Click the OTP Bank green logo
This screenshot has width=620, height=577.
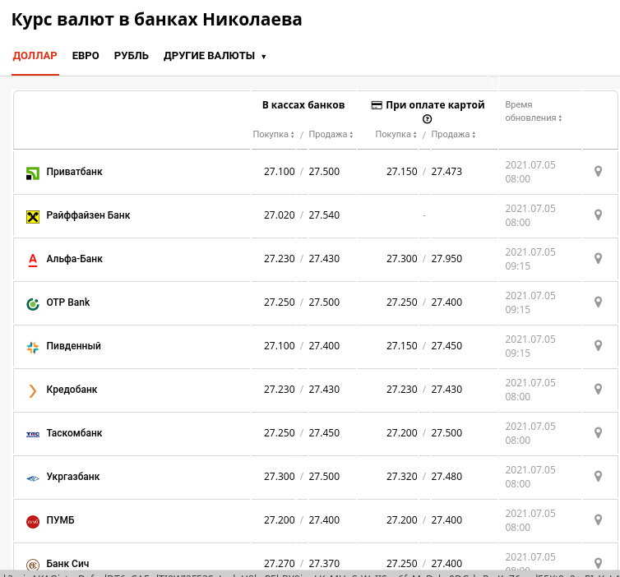coord(33,304)
